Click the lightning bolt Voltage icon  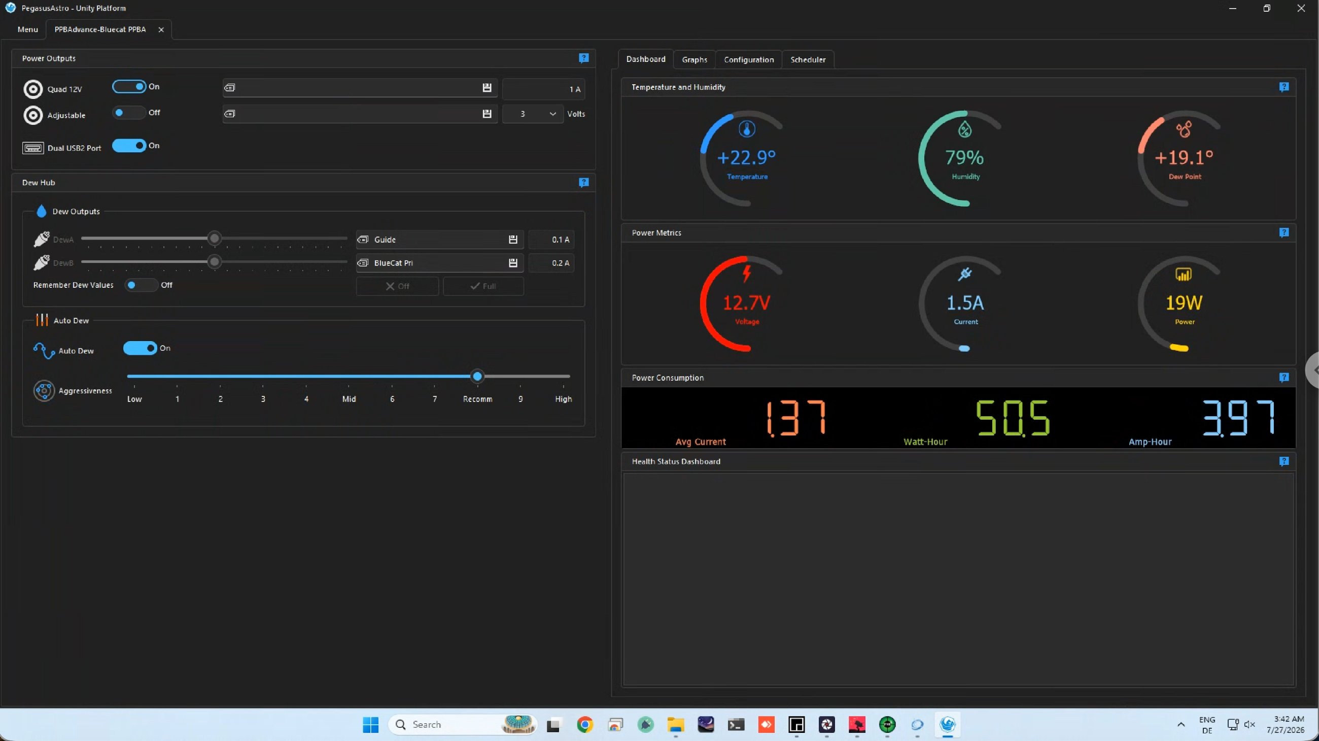(x=747, y=274)
